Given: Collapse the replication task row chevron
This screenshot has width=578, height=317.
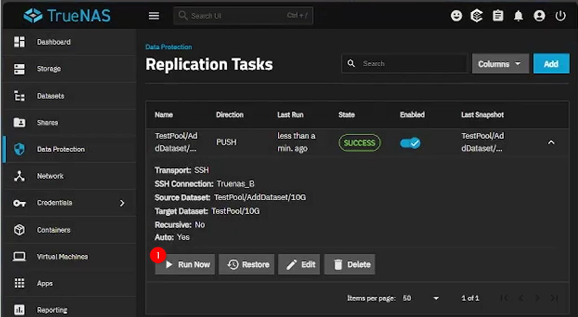Looking at the screenshot, I should 551,143.
